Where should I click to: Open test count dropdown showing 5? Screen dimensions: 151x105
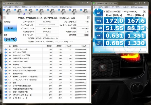pyautogui.click(x=106, y=12)
